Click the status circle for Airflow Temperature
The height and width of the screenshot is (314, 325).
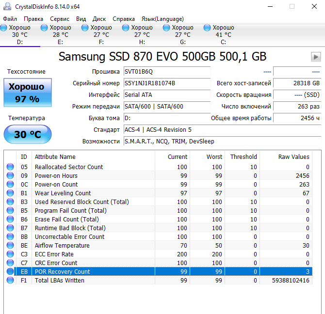(10, 245)
